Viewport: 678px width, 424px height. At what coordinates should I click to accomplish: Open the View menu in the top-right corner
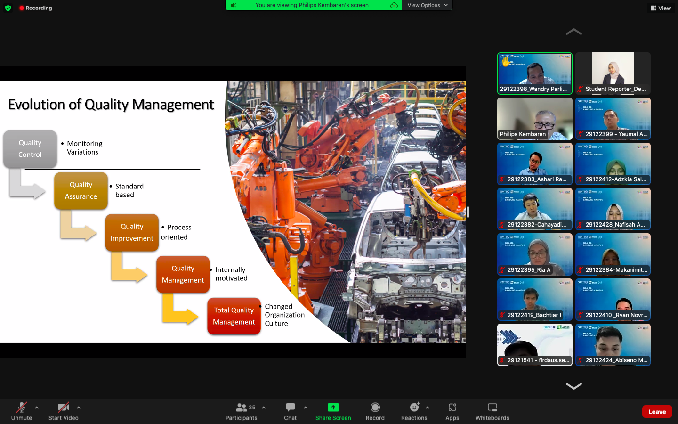point(661,8)
